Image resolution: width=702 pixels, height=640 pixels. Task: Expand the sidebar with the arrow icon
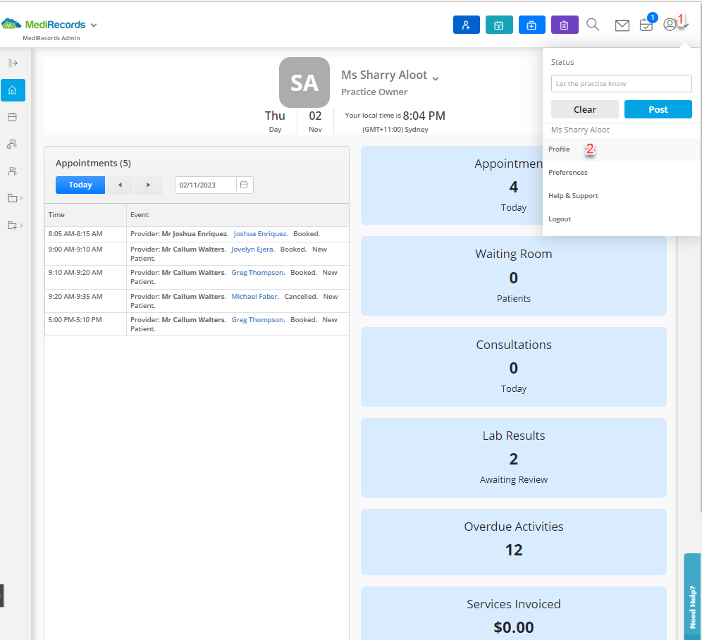(13, 63)
